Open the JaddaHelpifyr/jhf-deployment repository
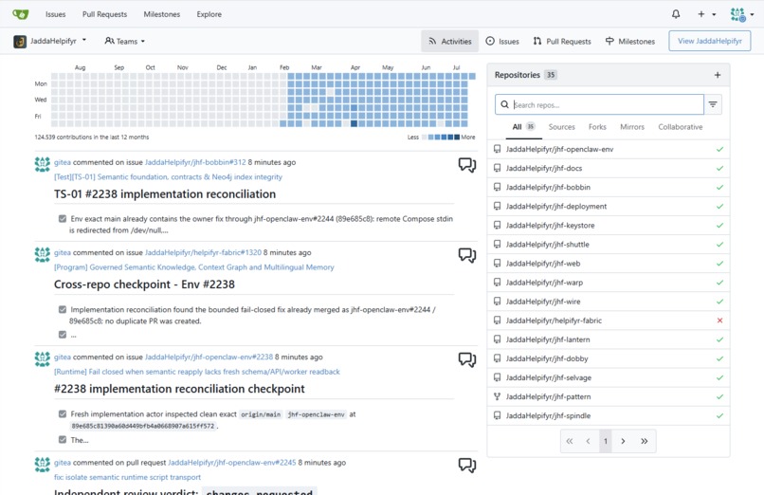This screenshot has width=764, height=495. (x=556, y=206)
